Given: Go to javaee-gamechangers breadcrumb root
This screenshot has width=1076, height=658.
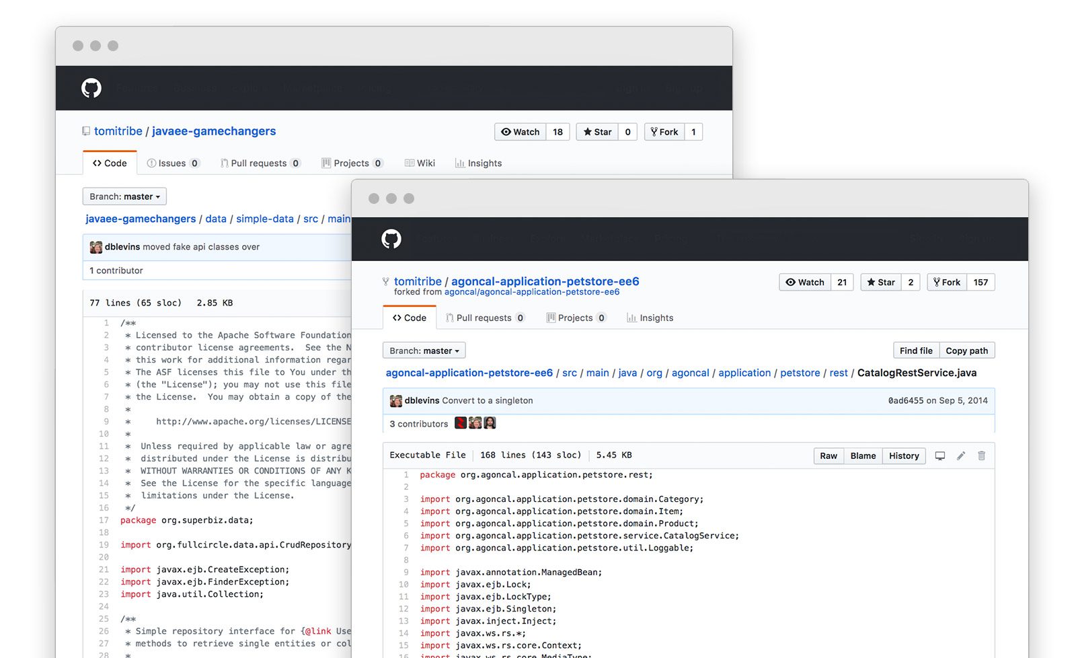Looking at the screenshot, I should click(141, 219).
